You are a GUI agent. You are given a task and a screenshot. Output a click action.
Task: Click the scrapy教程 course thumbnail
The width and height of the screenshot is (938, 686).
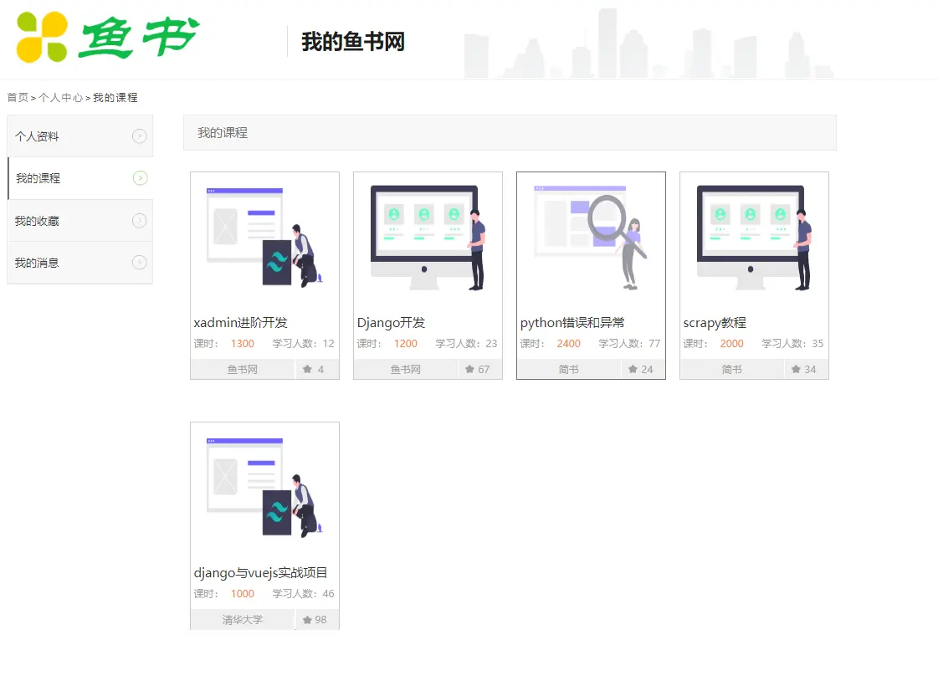[755, 239]
